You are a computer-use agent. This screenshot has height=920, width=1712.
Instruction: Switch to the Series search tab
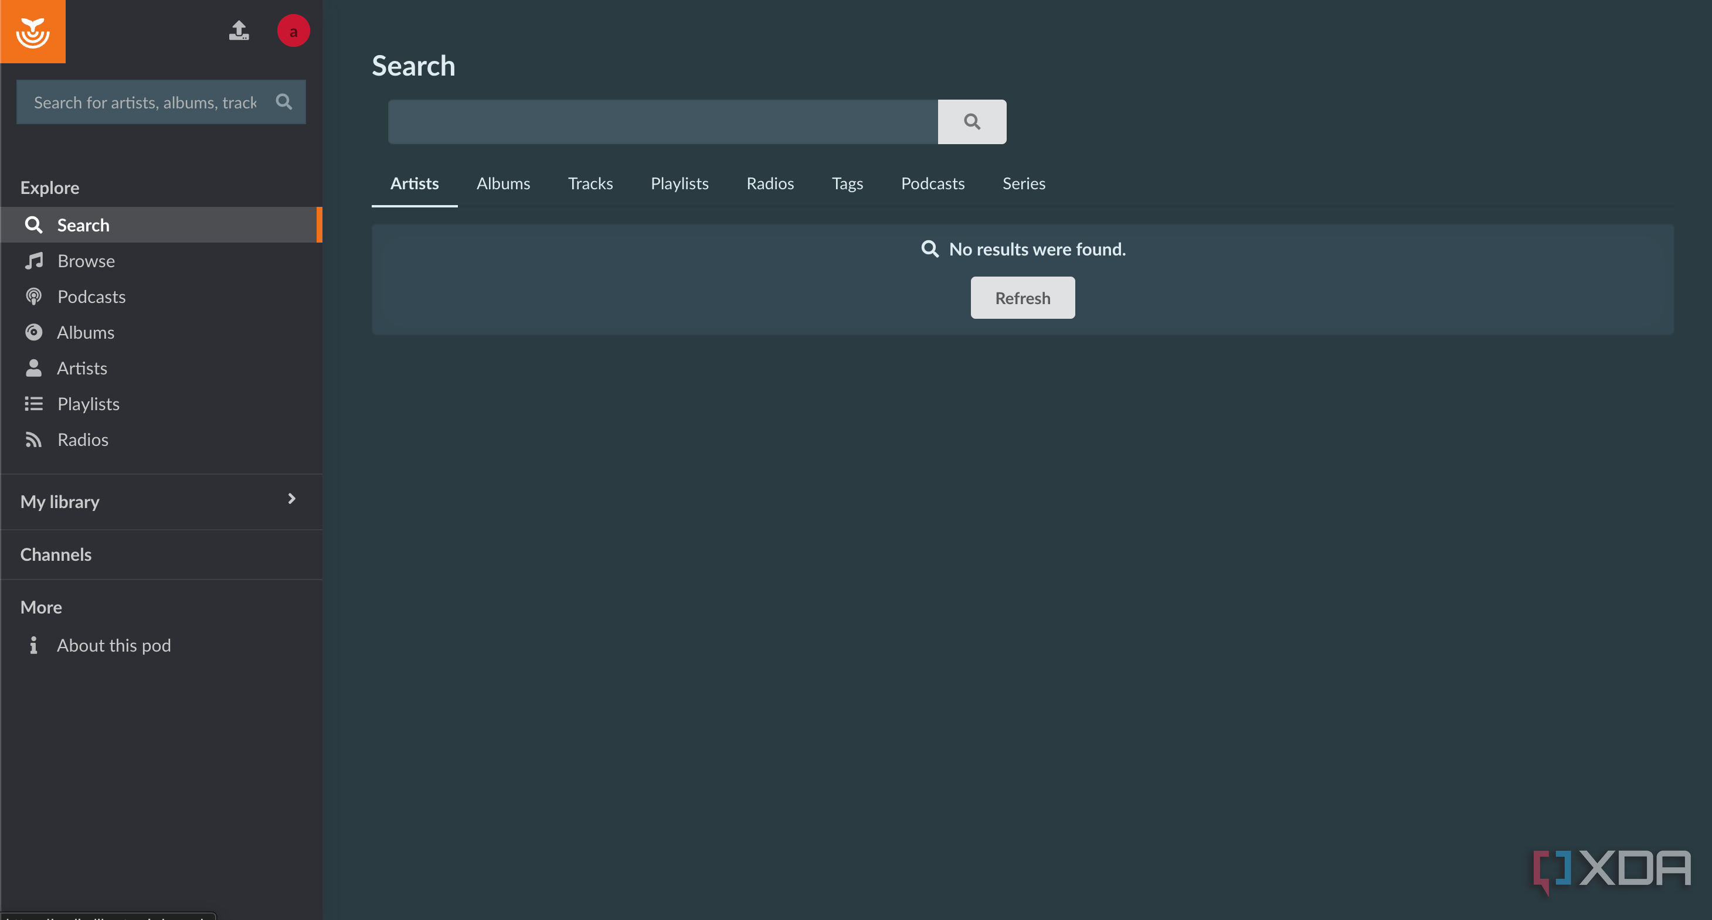[1024, 183]
